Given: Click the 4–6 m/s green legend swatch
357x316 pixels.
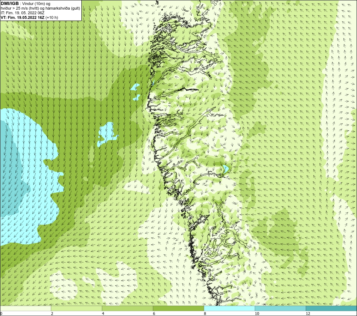Looking at the screenshot, I should coord(127,308).
